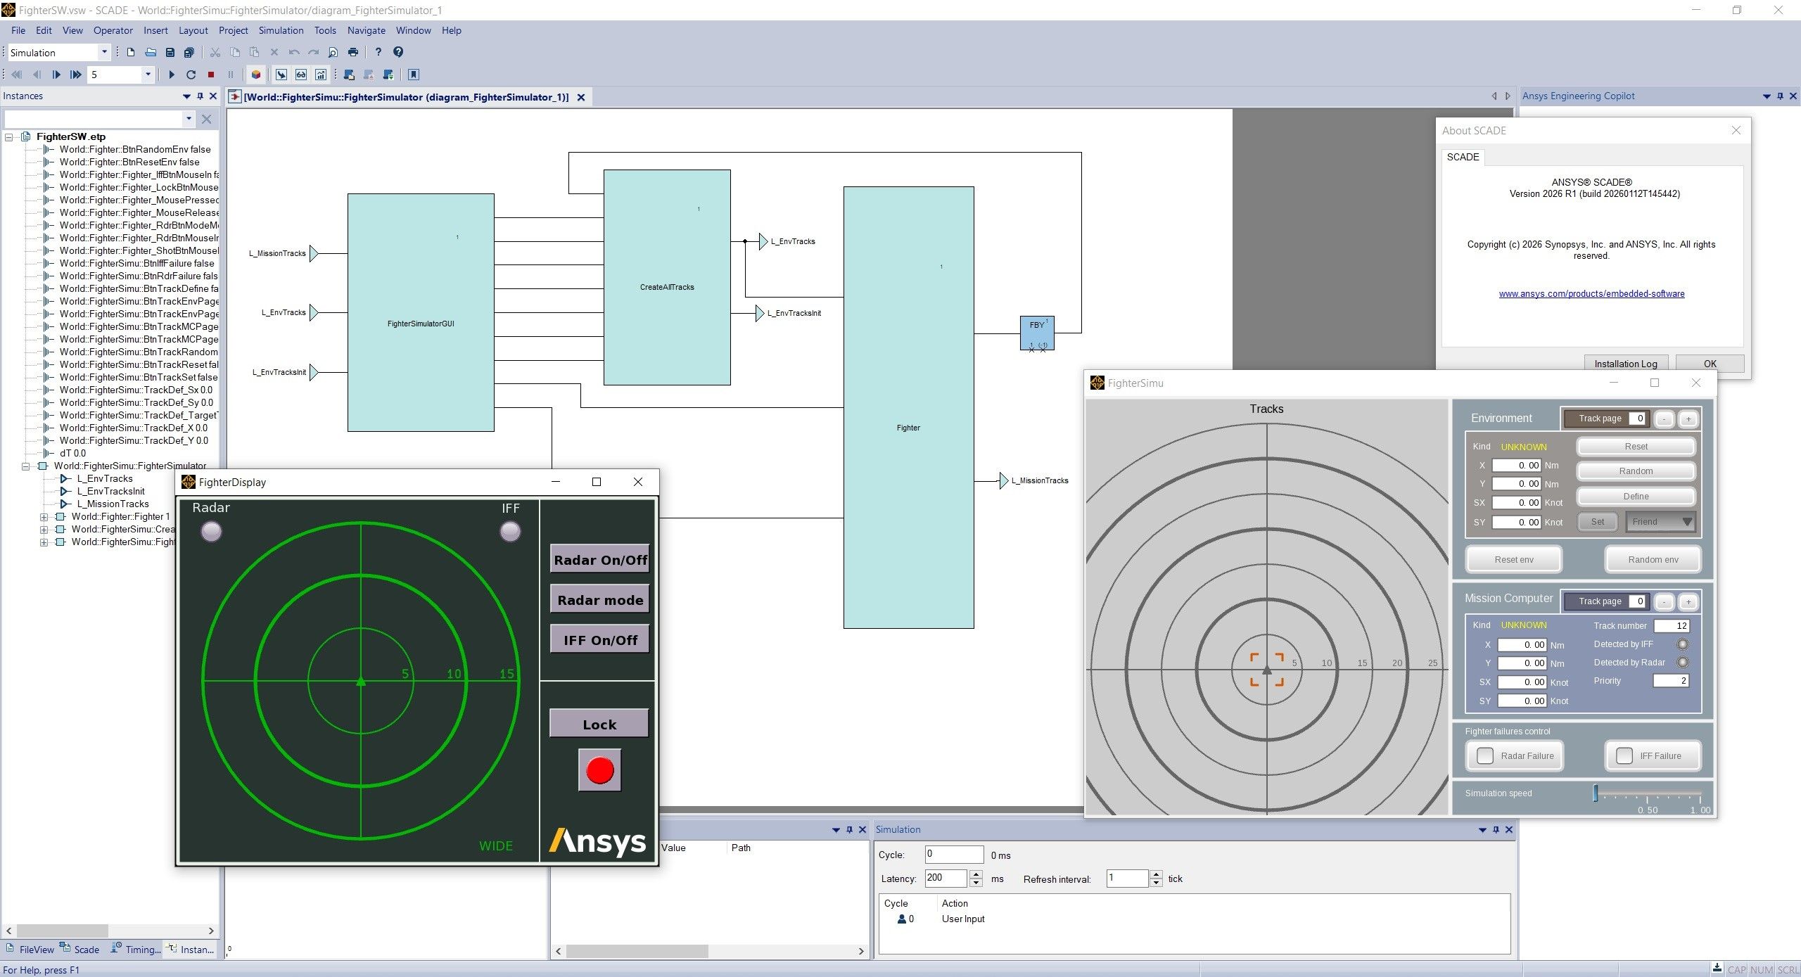Start continuous simulation with the Play icon
1801x977 pixels.
click(x=172, y=75)
